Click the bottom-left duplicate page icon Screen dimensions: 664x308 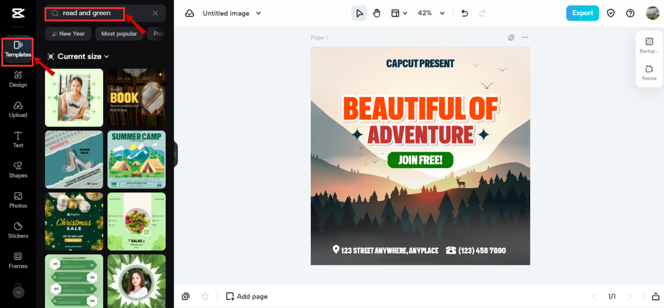(x=186, y=297)
